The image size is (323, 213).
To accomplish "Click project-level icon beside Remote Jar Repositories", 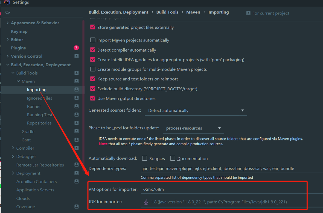I will 76,165.
